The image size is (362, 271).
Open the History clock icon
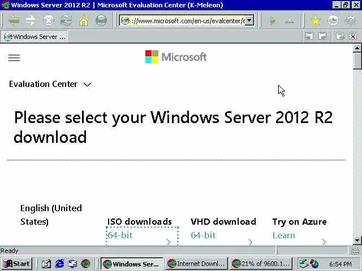coord(333,21)
